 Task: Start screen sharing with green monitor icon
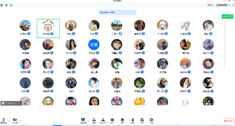coord(83,120)
